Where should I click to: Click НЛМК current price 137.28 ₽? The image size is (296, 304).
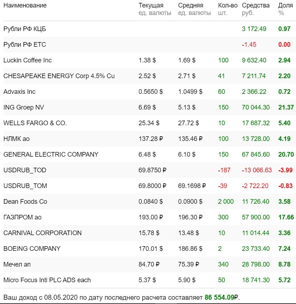click(x=151, y=139)
